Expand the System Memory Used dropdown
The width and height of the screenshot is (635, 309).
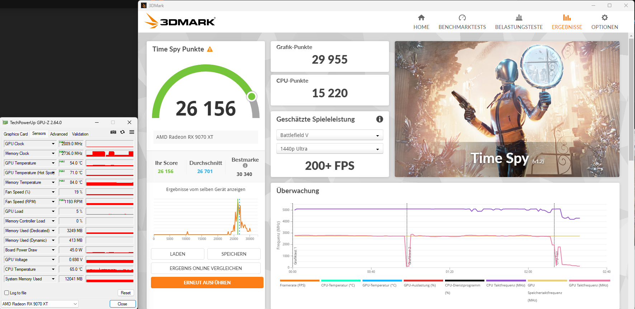53,279
